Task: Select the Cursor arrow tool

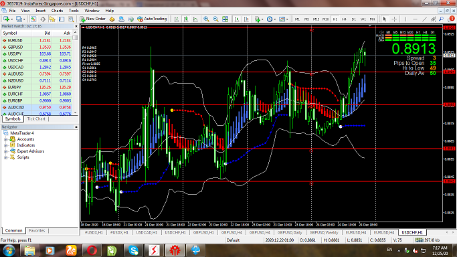Action: point(385,19)
